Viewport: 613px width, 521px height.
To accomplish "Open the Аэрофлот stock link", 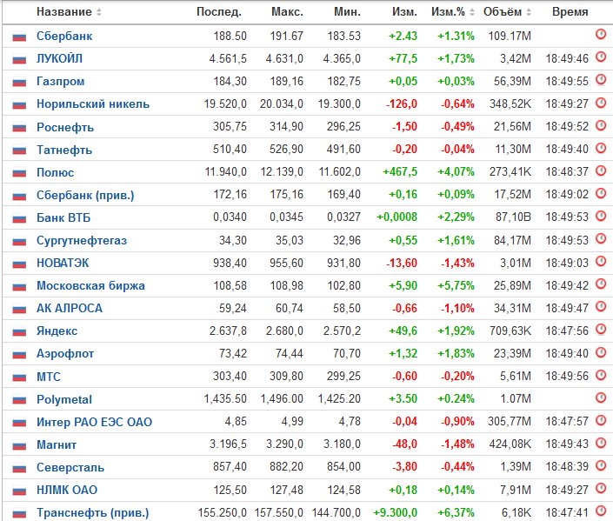I will point(65,354).
